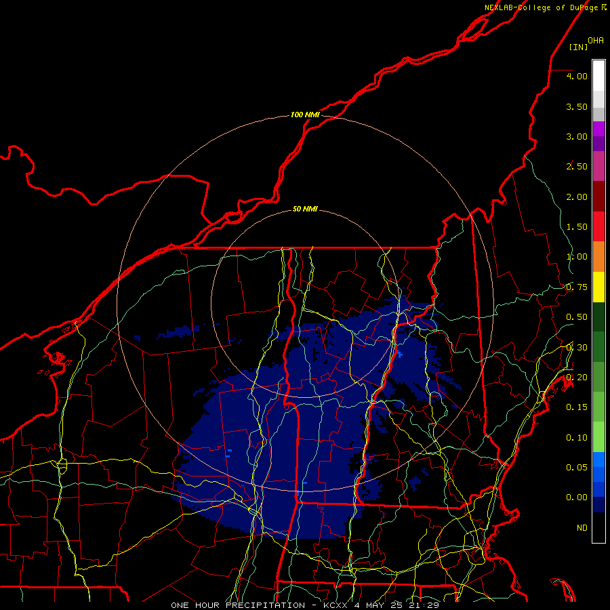Click the 100 NMI range ring label
The width and height of the screenshot is (610, 610).
pos(305,115)
